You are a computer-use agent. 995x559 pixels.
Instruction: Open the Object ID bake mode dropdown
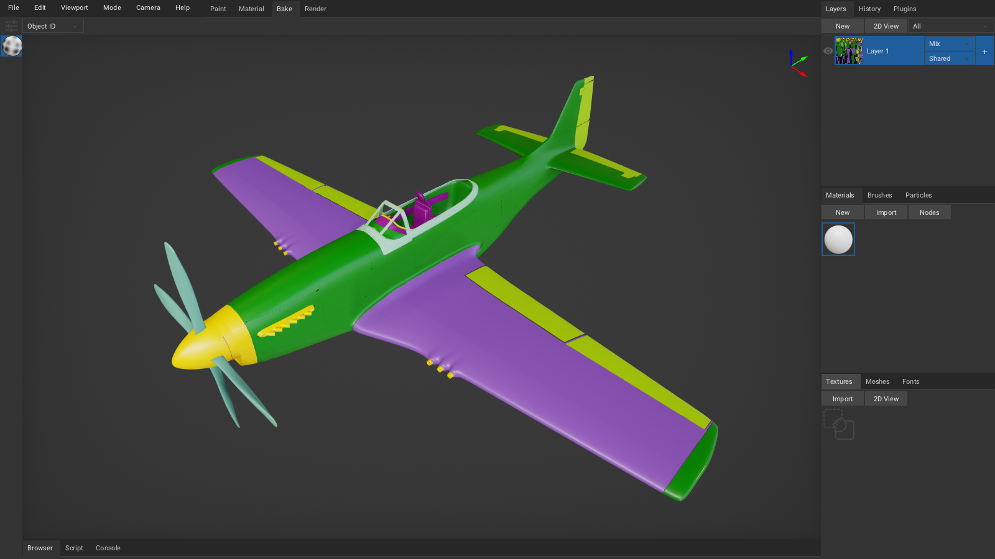tap(52, 25)
